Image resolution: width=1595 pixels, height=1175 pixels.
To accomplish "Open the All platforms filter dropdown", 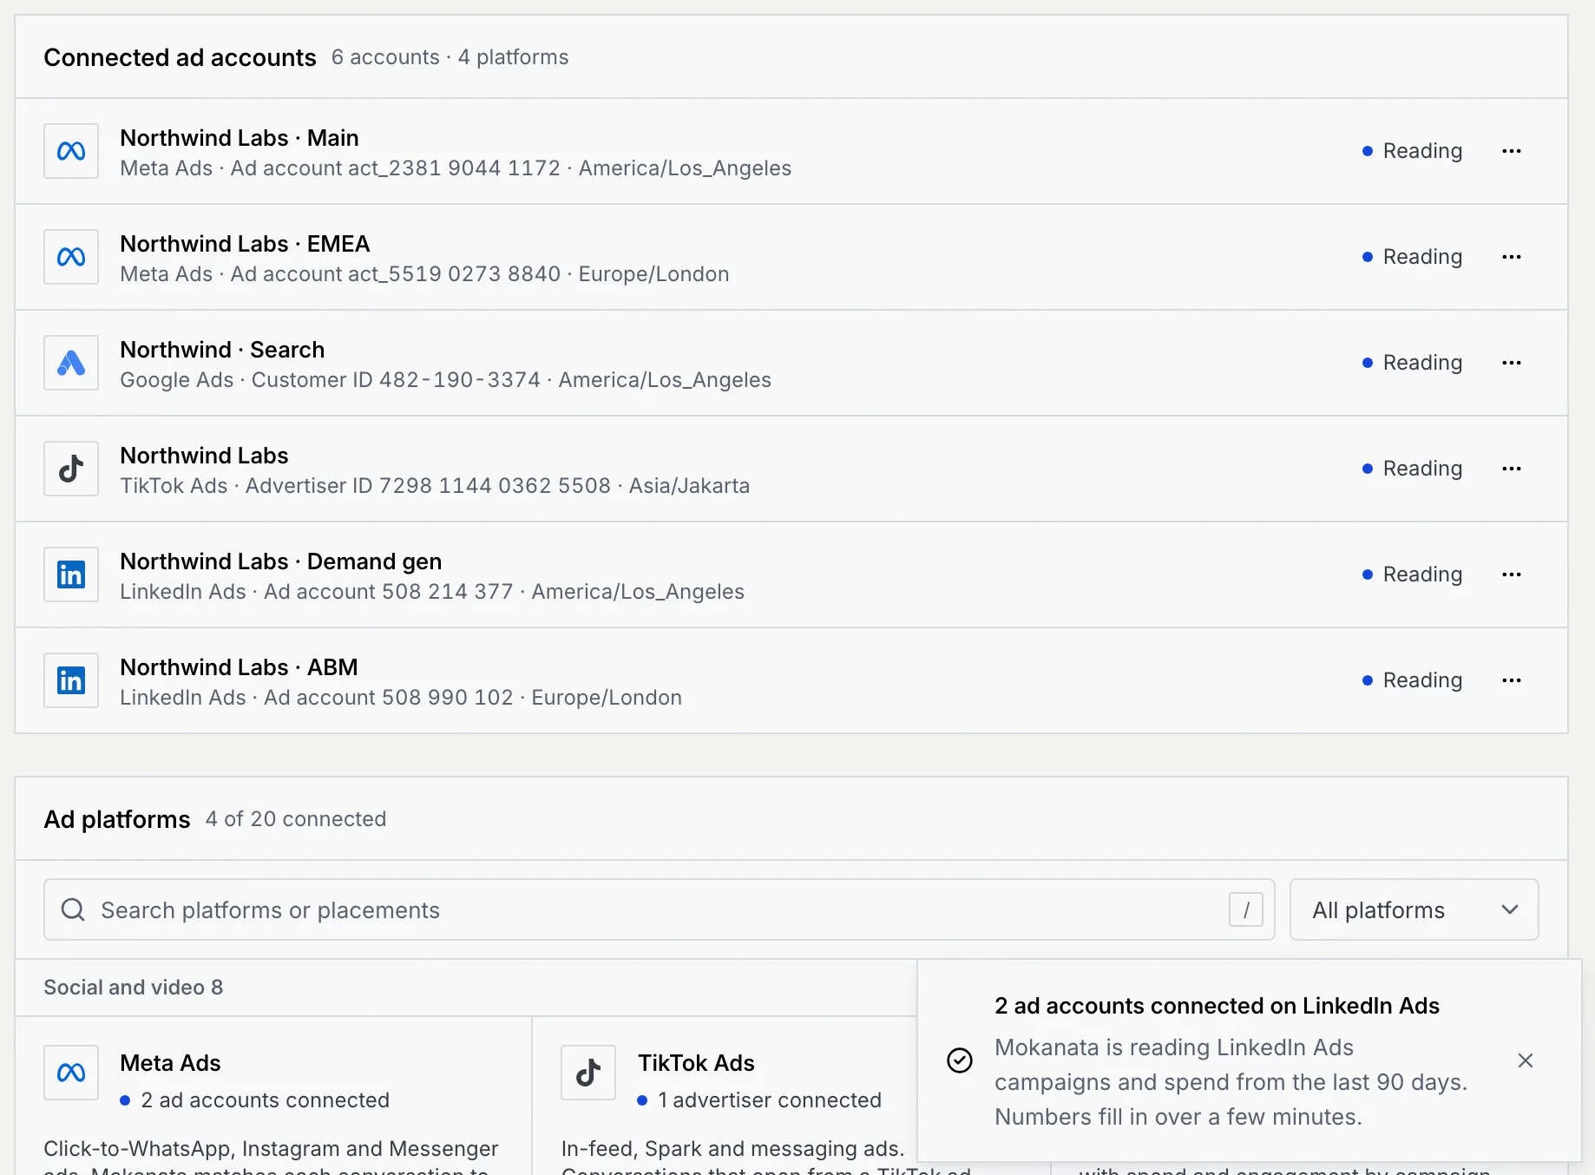I will [x=1414, y=909].
